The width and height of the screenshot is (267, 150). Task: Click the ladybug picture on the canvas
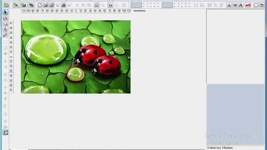tap(76, 57)
